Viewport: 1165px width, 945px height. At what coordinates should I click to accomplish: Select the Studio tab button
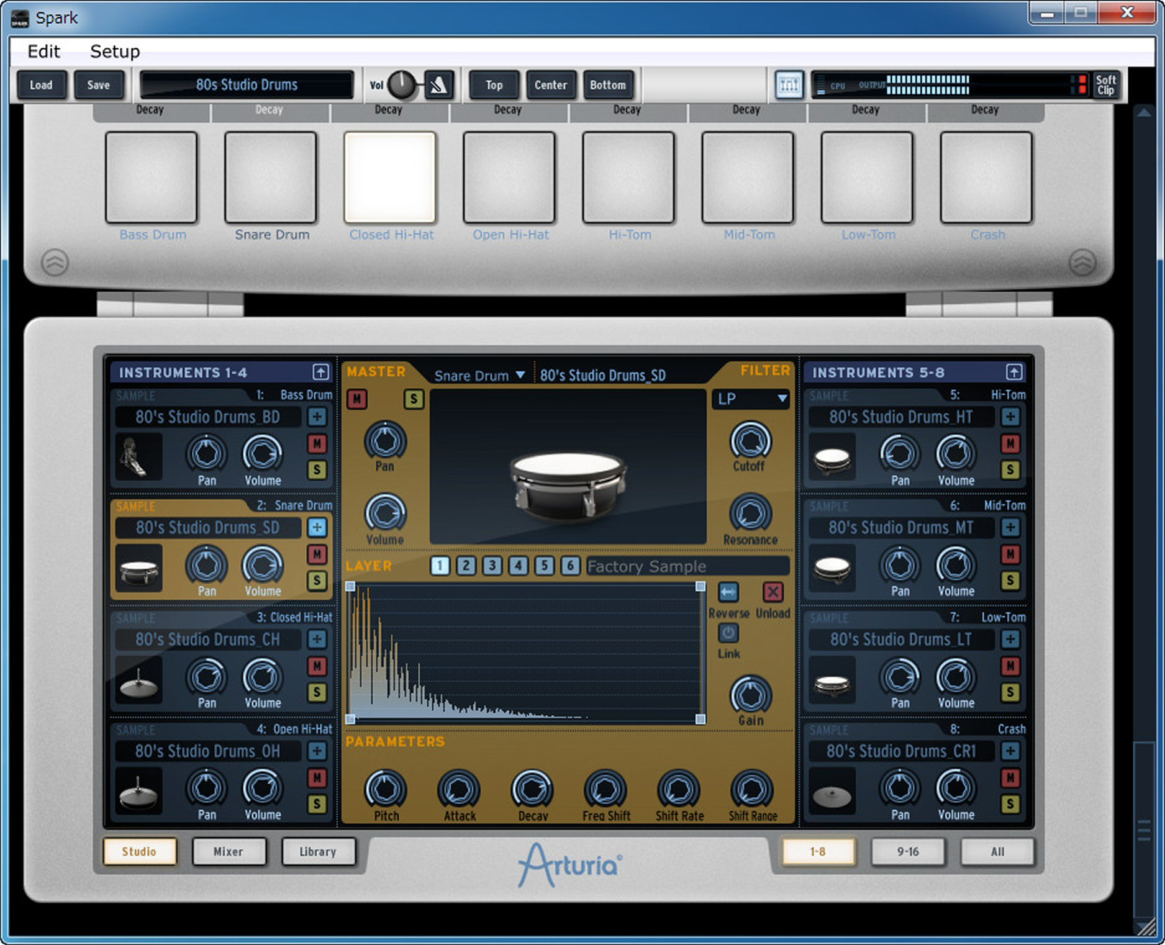(x=139, y=852)
